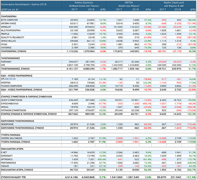Click ΙΝΤΕΡΤΕΚ turnover change -31,4%
The width and height of the screenshot is (197, 180).
tap(102, 83)
